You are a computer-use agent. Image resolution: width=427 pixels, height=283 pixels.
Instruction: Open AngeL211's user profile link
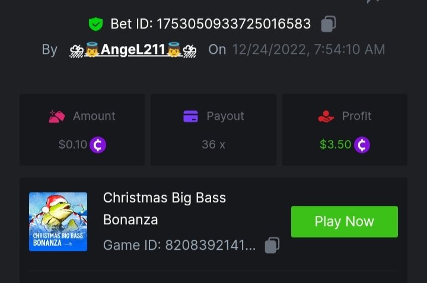(x=132, y=49)
